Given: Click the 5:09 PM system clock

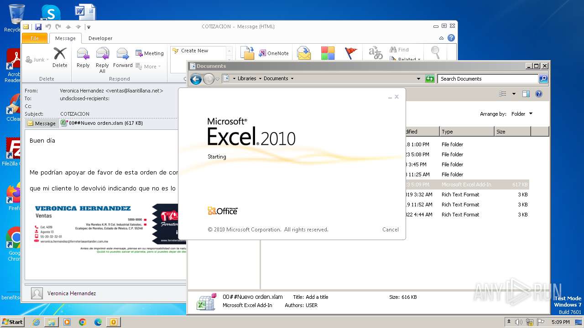Looking at the screenshot, I should point(560,322).
